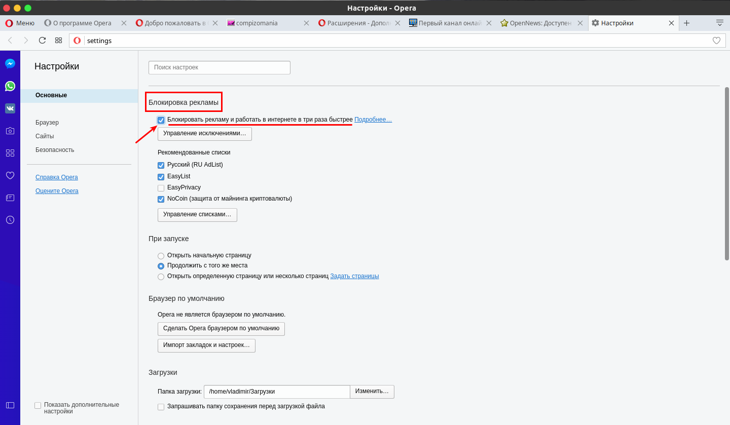The image size is (730, 425).
Task: Open a new tab with plus button
Action: pos(686,23)
